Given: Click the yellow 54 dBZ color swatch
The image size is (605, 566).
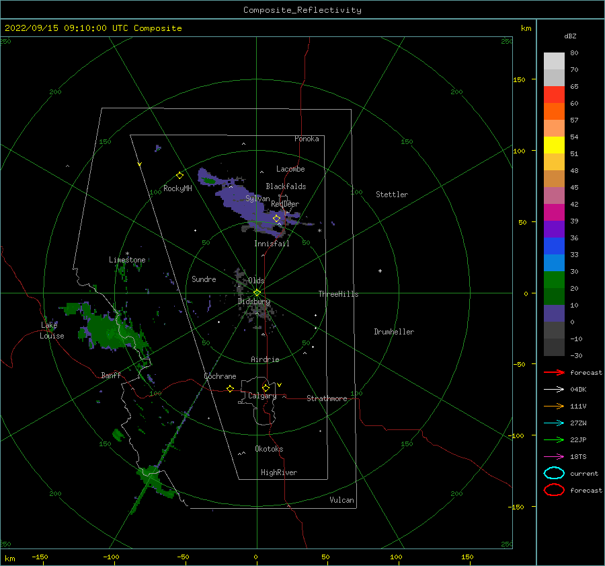Looking at the screenshot, I should tap(554, 145).
